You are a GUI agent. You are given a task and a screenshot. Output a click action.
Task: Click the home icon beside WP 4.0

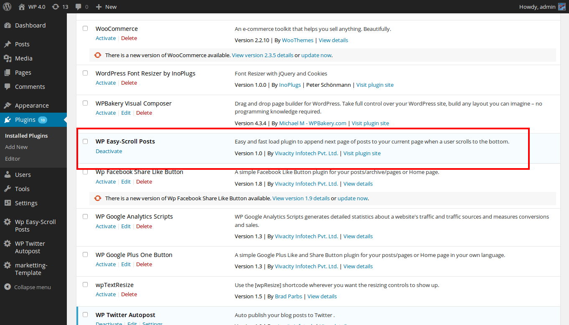[x=22, y=7]
